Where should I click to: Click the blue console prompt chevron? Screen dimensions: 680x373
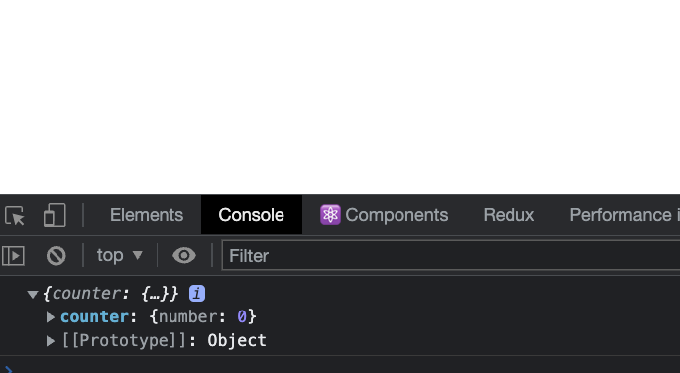pos(9,370)
